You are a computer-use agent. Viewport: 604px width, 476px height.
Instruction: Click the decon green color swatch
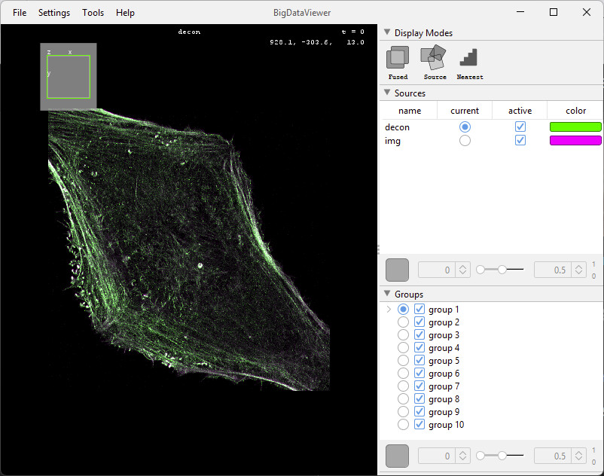(575, 127)
